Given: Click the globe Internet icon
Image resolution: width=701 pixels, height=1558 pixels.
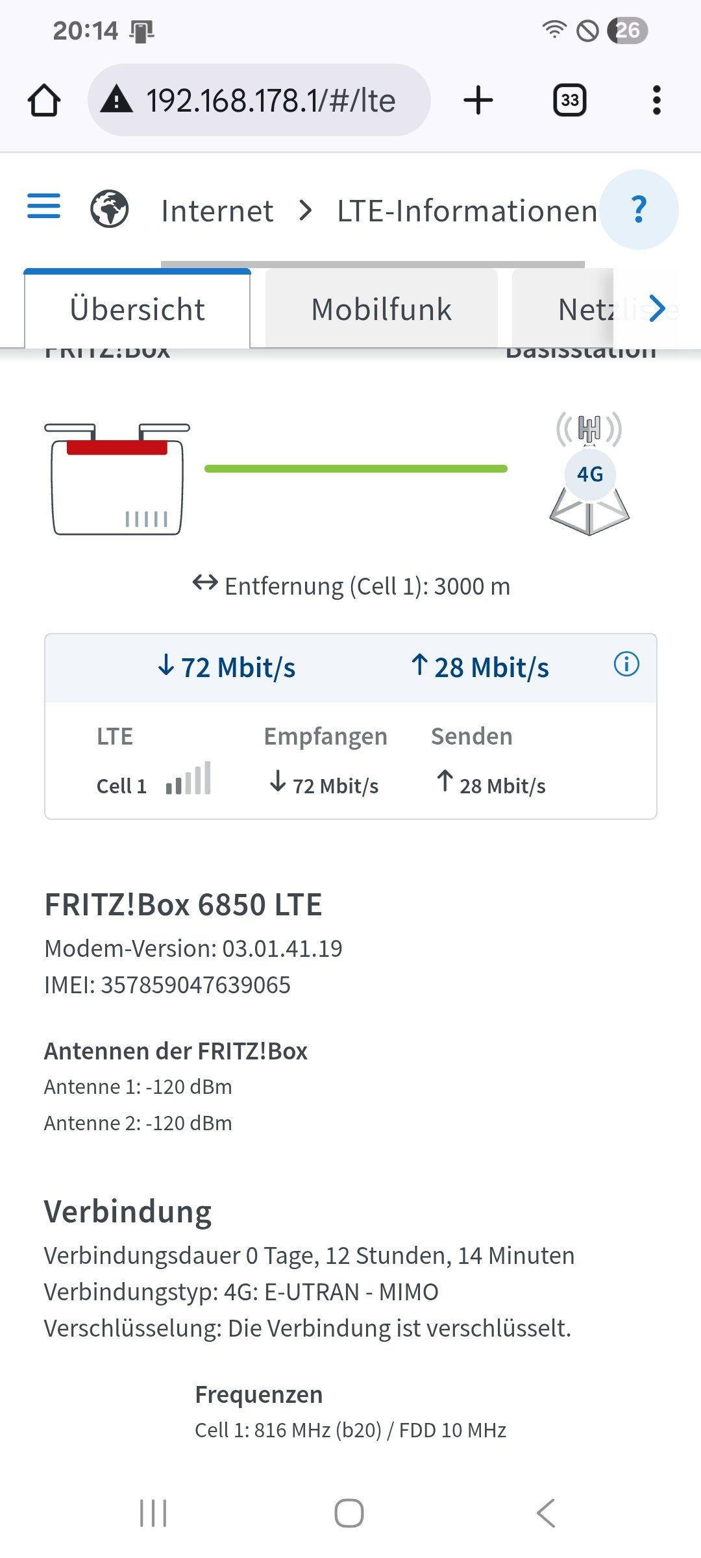Looking at the screenshot, I should [x=109, y=210].
